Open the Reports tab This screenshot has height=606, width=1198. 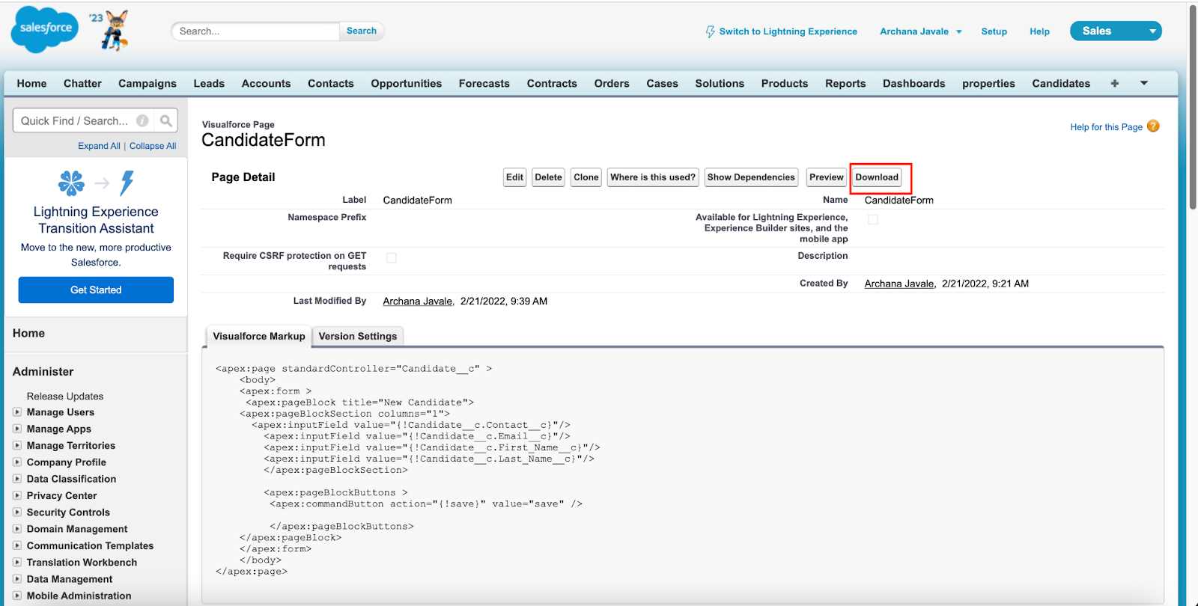pyautogui.click(x=845, y=84)
